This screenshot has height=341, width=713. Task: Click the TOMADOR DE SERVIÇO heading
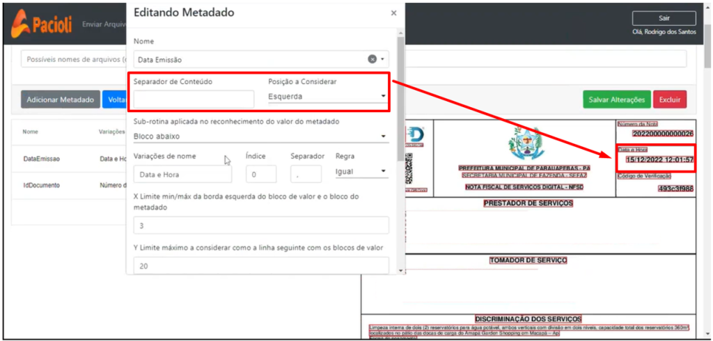point(528,260)
